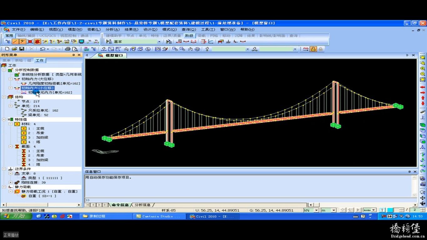
Task: Collapse the 材料: 4 tree node
Action: 10,124
